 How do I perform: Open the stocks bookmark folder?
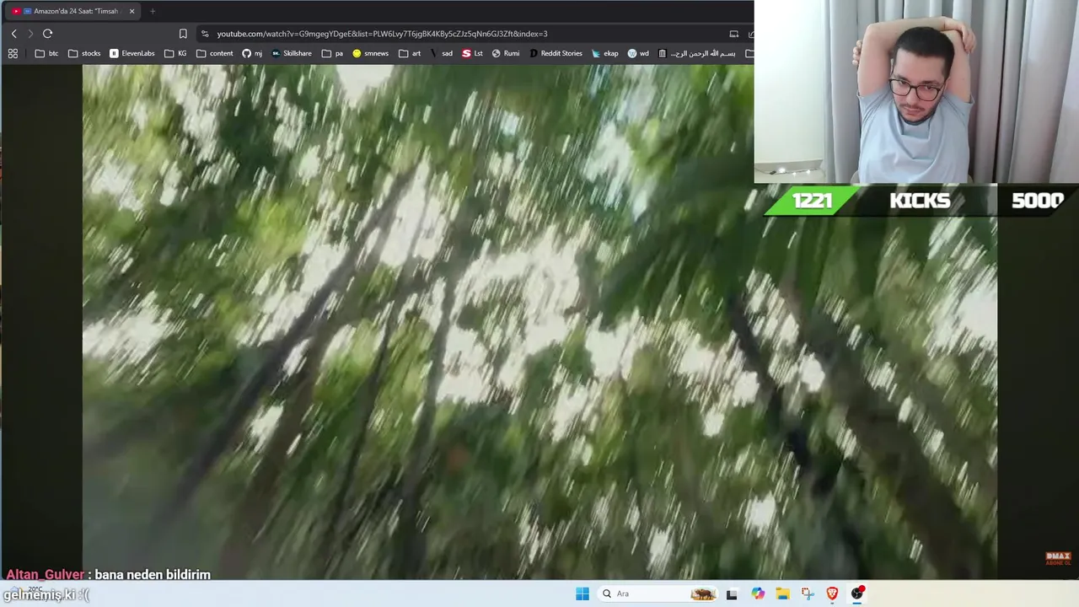84,53
